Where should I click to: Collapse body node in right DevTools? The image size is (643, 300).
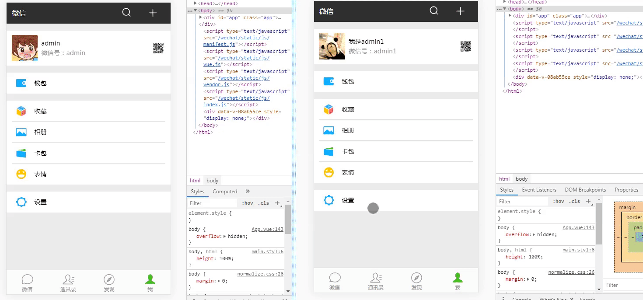click(504, 9)
